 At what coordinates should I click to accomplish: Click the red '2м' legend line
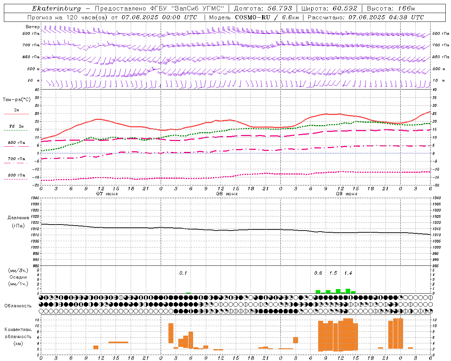[x=16, y=114]
